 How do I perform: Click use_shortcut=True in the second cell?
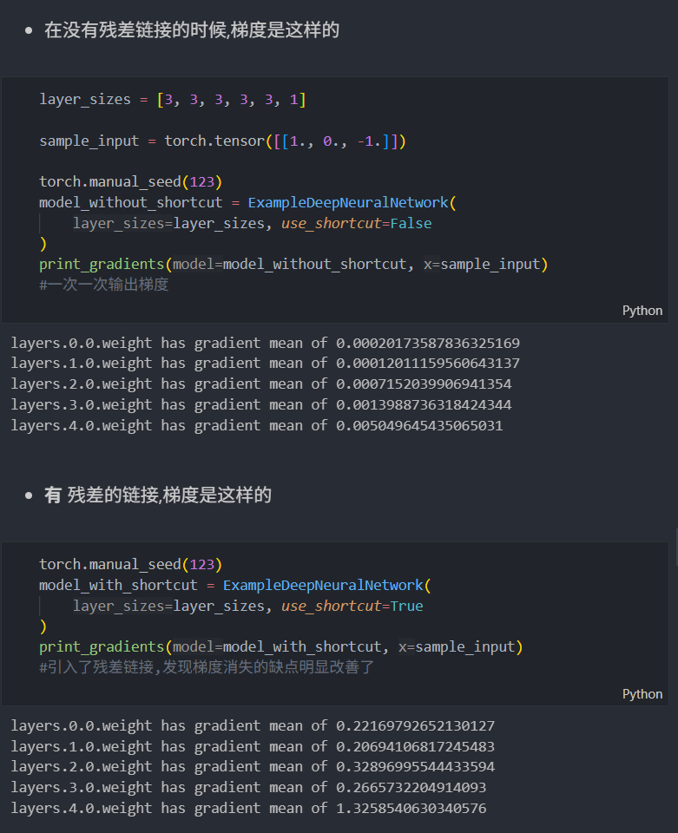tap(352, 606)
